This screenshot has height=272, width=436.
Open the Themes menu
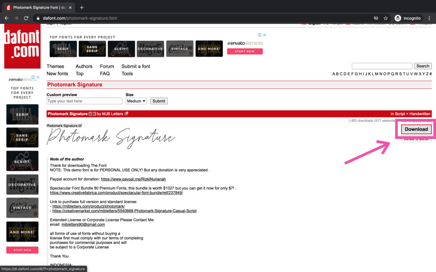pyautogui.click(x=55, y=66)
